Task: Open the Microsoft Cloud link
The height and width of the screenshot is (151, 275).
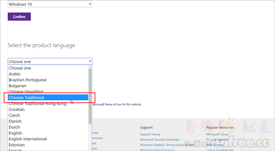Action: (217, 135)
